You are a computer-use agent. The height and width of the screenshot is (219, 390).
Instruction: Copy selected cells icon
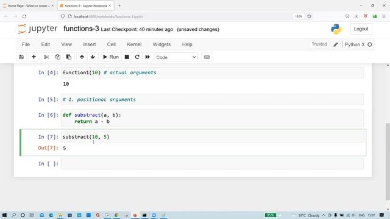tap(57, 57)
